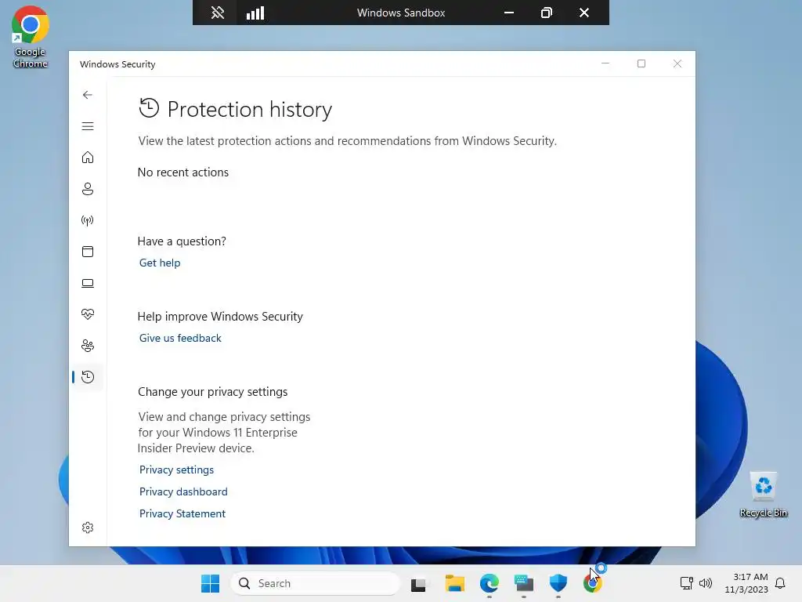
Task: Open network status tray icon
Action: pos(686,583)
